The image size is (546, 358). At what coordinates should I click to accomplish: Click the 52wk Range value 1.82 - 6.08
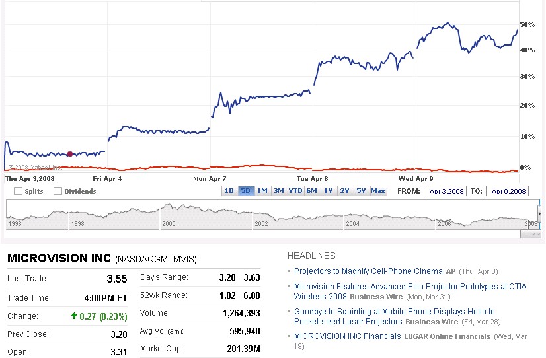pos(239,295)
